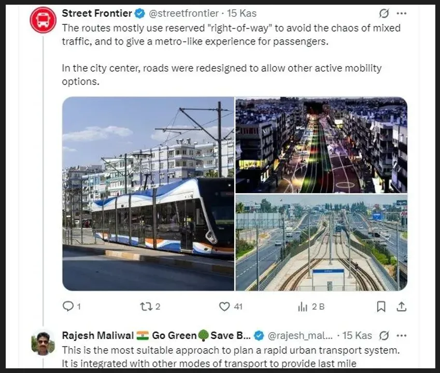View analytics showing 2 B views

tap(303, 307)
